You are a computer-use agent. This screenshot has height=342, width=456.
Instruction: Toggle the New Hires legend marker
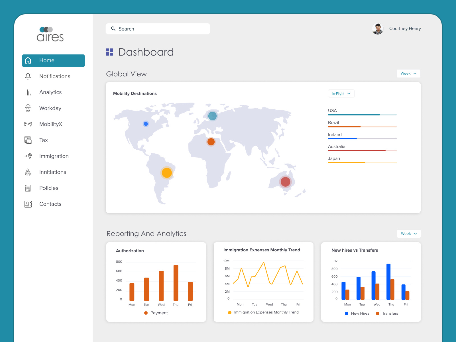[x=347, y=313]
